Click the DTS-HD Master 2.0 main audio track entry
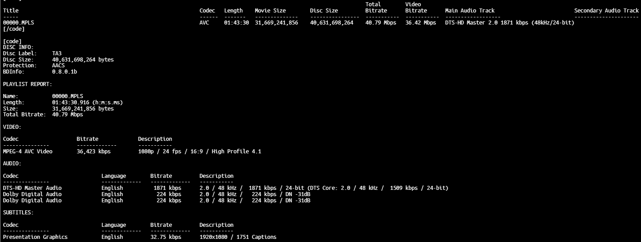The width and height of the screenshot is (641, 242). (x=509, y=23)
